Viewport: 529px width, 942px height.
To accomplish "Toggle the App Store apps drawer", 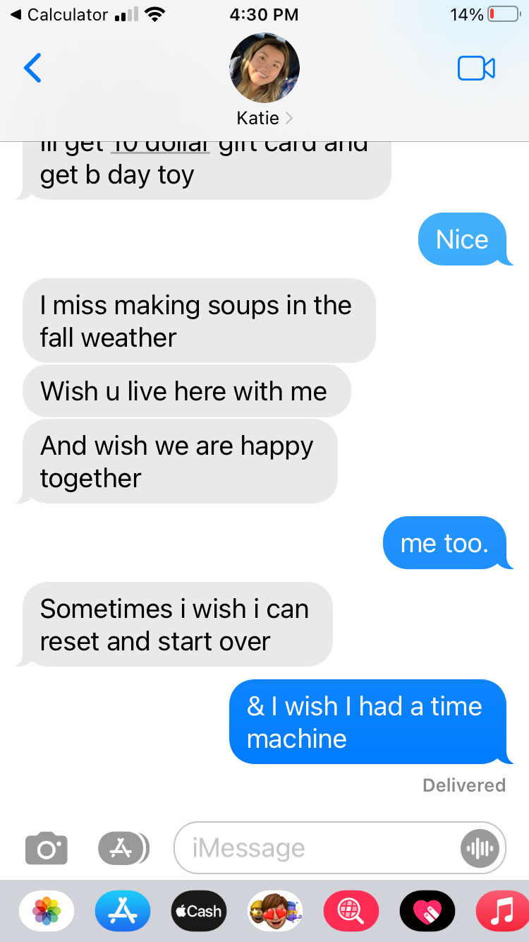I will click(x=123, y=848).
